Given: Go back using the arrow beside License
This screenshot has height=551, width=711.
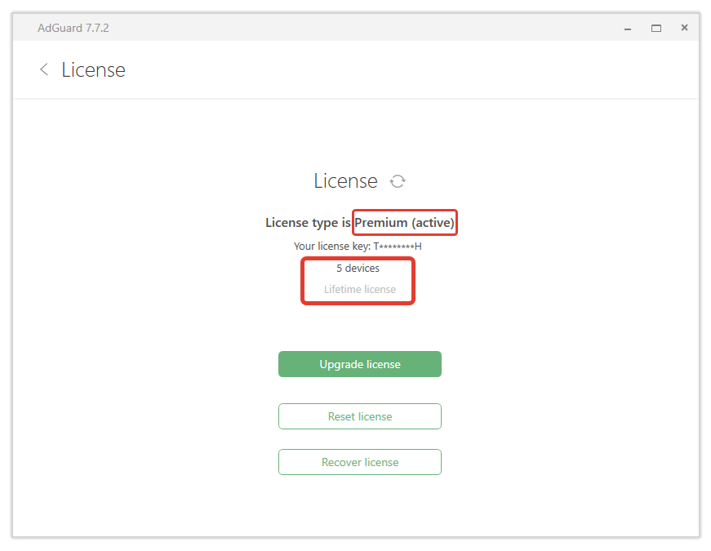Looking at the screenshot, I should click(44, 69).
